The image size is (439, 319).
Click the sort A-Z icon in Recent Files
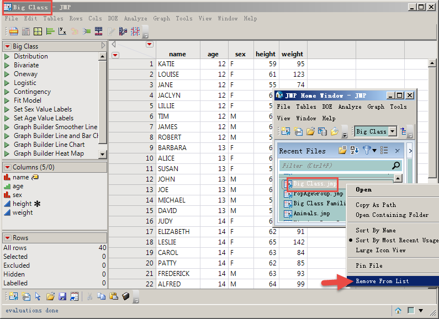coord(355,150)
